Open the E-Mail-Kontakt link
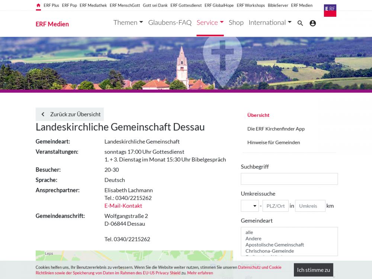The height and width of the screenshot is (279, 372). tap(123, 206)
